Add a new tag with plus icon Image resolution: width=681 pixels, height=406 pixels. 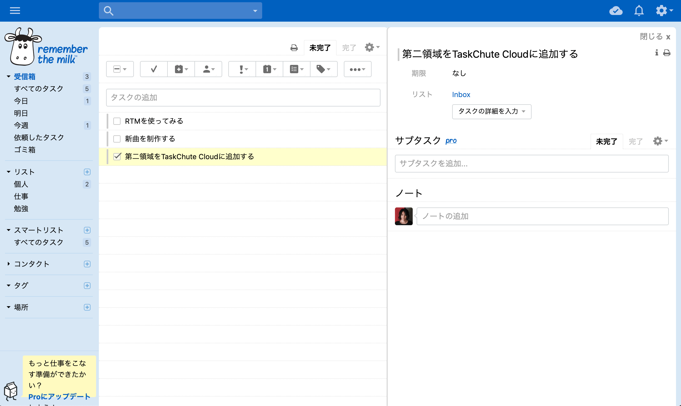click(x=87, y=286)
